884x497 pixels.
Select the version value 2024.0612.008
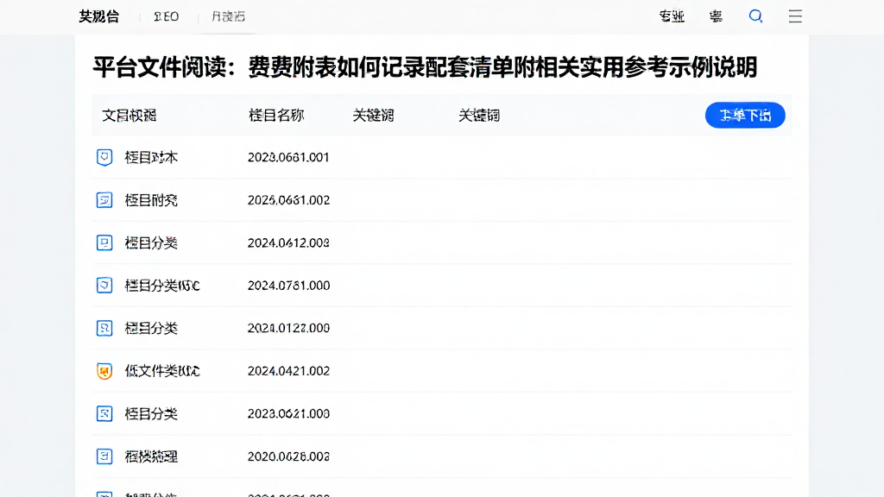pos(288,242)
